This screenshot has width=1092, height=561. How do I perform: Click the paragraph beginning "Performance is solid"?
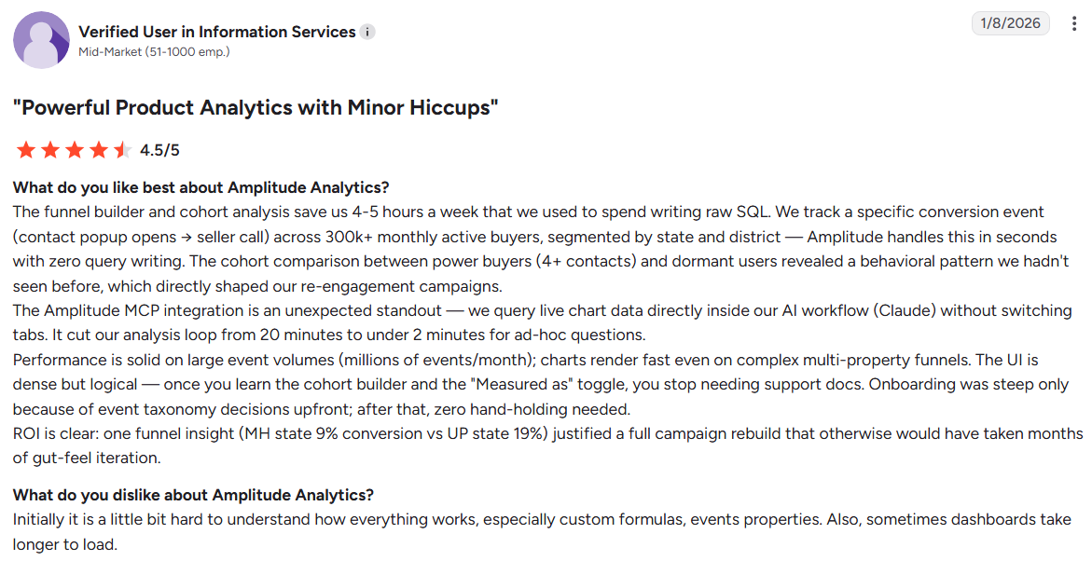pyautogui.click(x=541, y=384)
